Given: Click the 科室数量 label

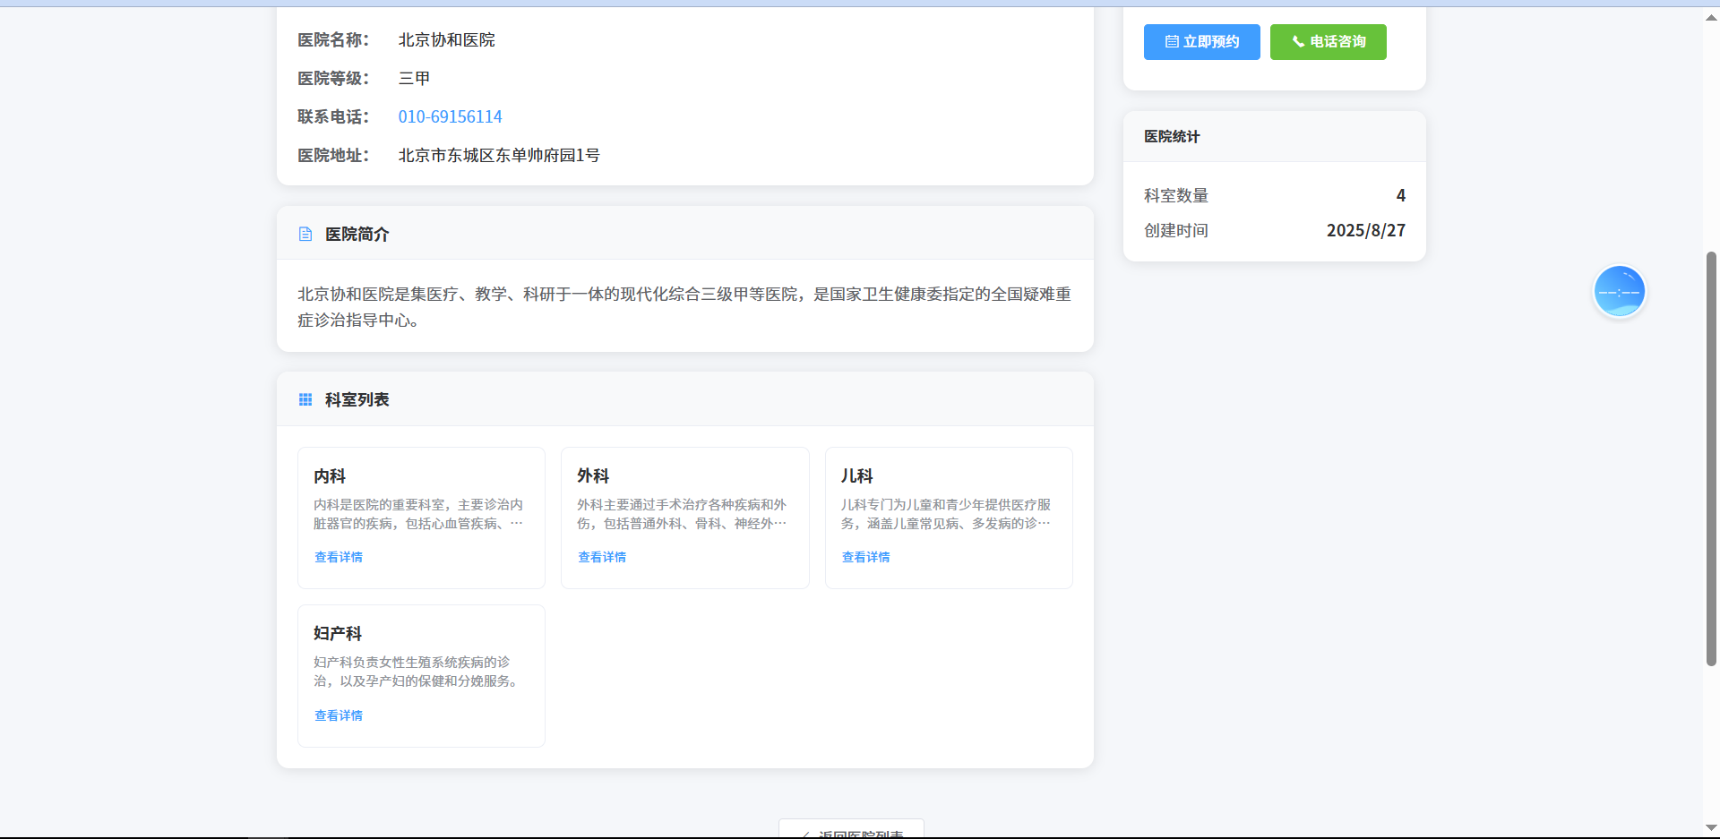Looking at the screenshot, I should pos(1176,195).
